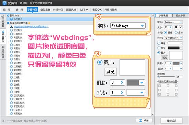Click the 透明度 transparency slider handle

pyautogui.click(x=159, y=77)
